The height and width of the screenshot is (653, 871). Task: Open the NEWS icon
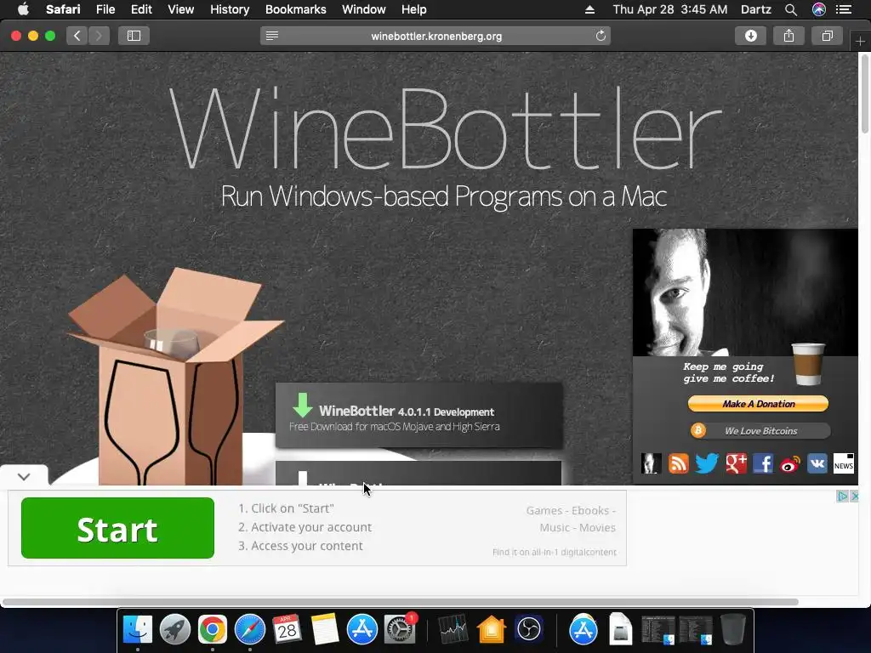843,463
